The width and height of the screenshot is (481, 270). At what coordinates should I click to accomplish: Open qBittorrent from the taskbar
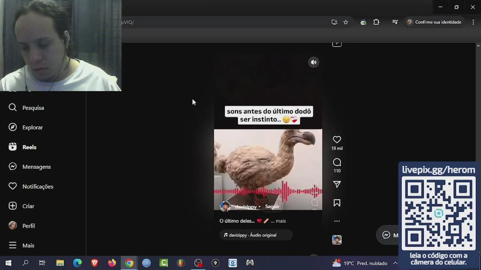tap(147, 263)
